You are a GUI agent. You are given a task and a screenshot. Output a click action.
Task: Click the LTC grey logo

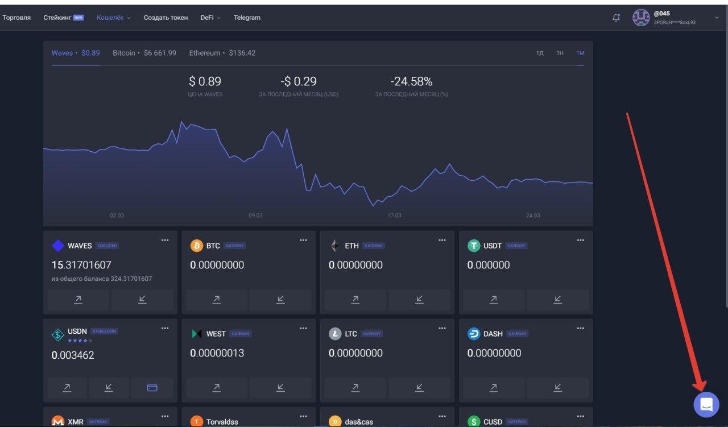[335, 334]
